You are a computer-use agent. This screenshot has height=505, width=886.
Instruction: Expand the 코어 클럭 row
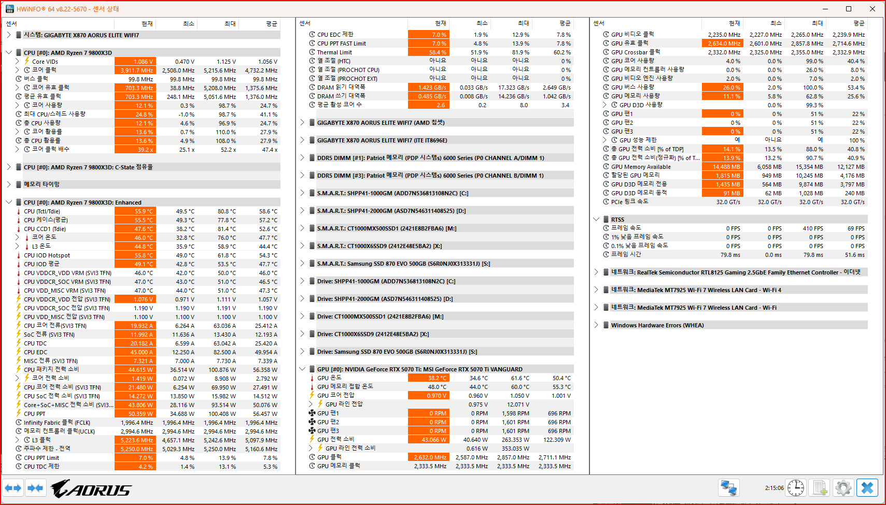pos(17,70)
